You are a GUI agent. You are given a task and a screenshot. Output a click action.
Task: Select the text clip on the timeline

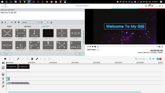(x=8, y=79)
